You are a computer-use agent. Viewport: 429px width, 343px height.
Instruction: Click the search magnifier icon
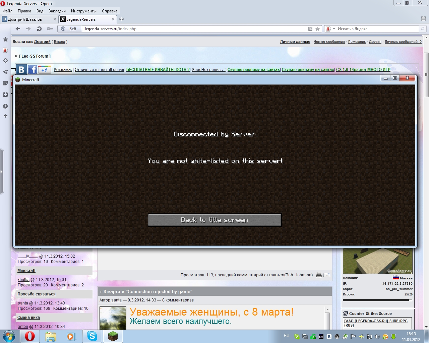(423, 29)
